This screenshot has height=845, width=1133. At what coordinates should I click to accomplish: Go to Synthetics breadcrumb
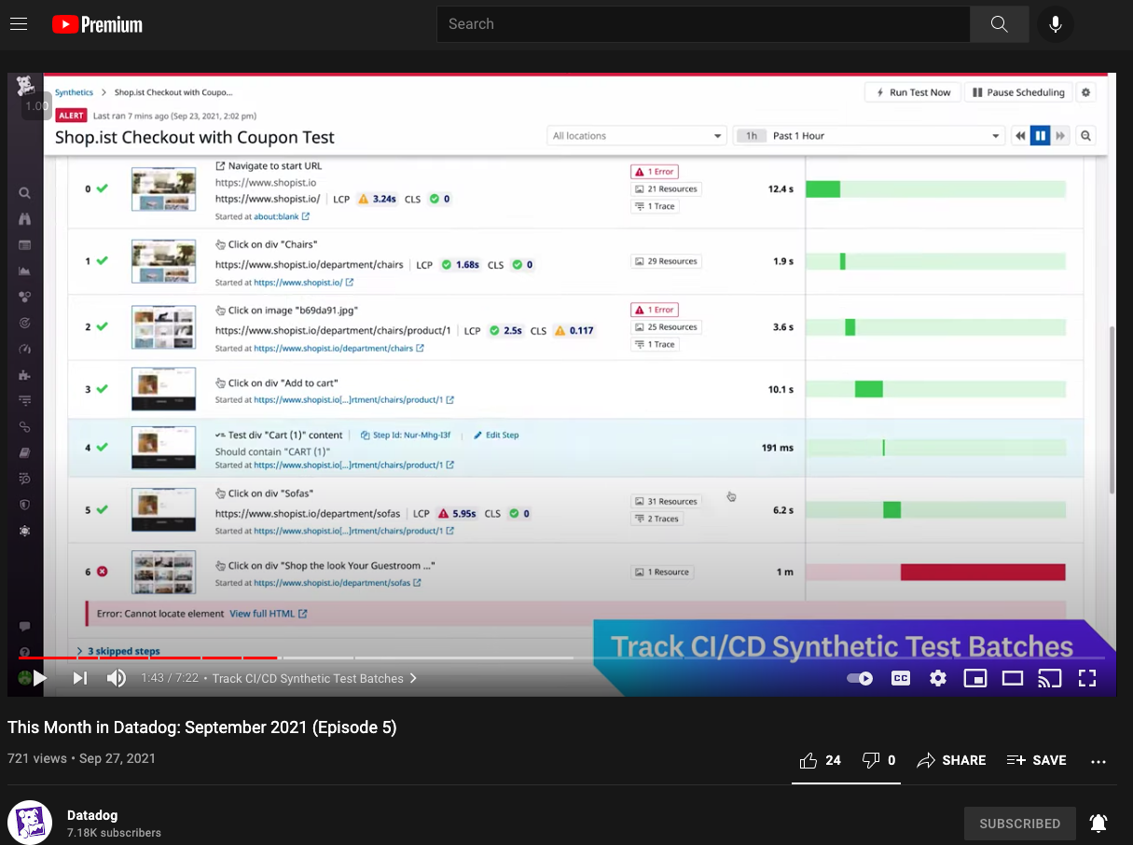click(x=74, y=92)
